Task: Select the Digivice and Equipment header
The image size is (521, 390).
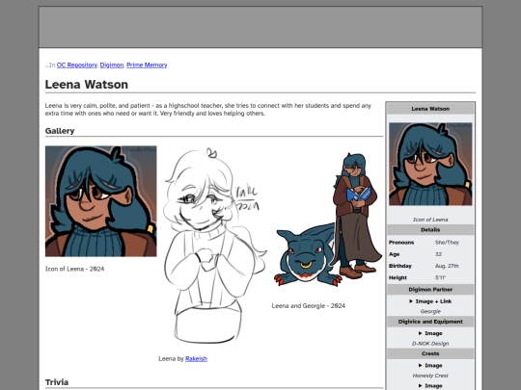Action: coord(430,322)
